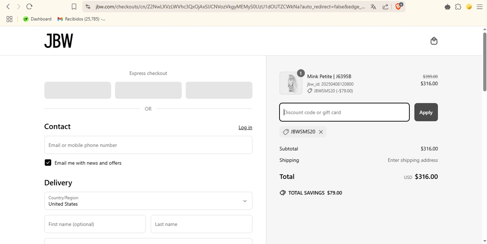Click the Express checkout heading
487x244 pixels.
click(148, 73)
